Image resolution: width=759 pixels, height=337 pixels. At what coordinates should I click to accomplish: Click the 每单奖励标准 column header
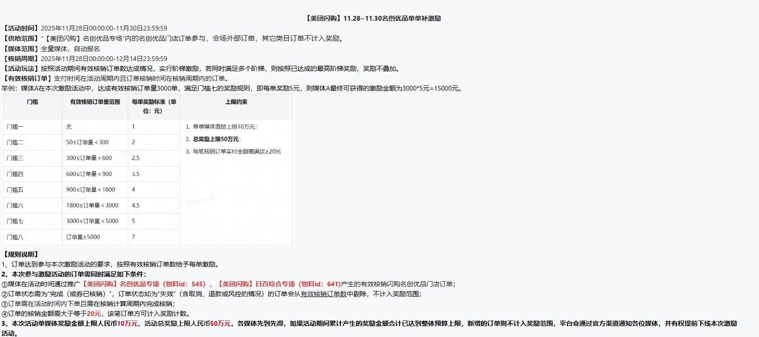pos(154,106)
